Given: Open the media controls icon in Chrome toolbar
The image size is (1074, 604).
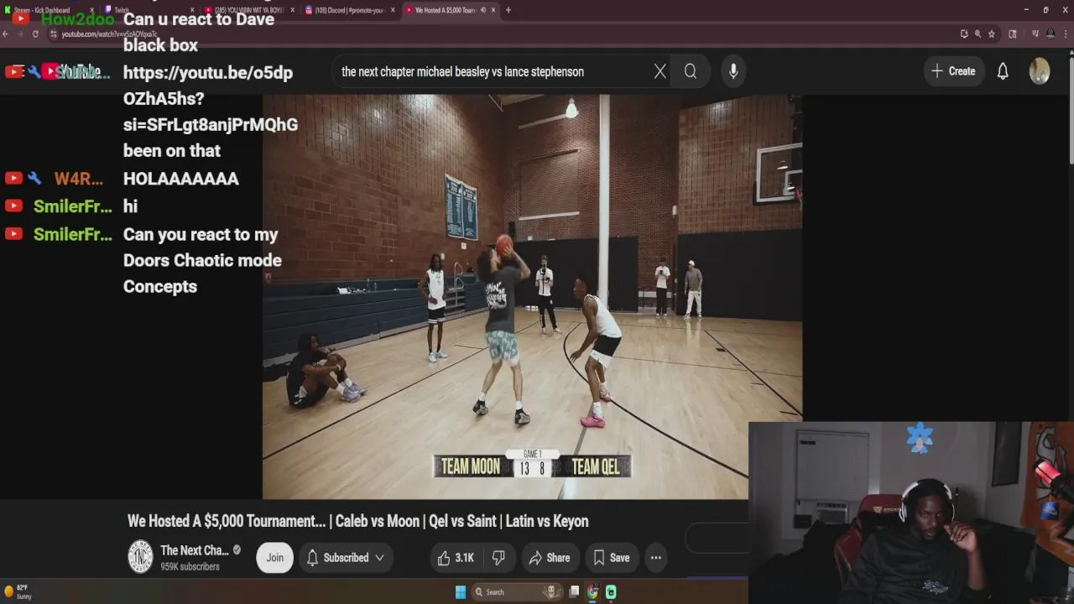Looking at the screenshot, I should click(x=1035, y=34).
